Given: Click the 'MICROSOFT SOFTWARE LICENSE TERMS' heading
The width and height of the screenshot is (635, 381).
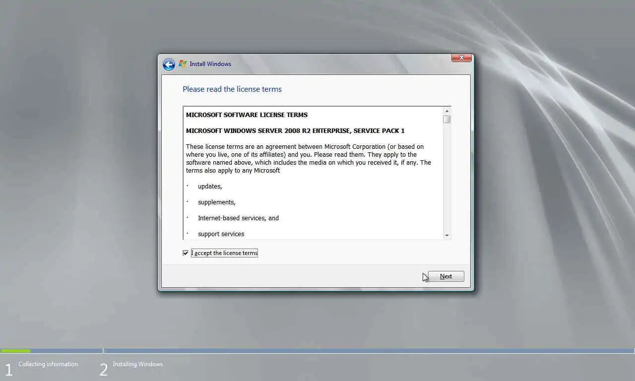Looking at the screenshot, I should 247,115.
